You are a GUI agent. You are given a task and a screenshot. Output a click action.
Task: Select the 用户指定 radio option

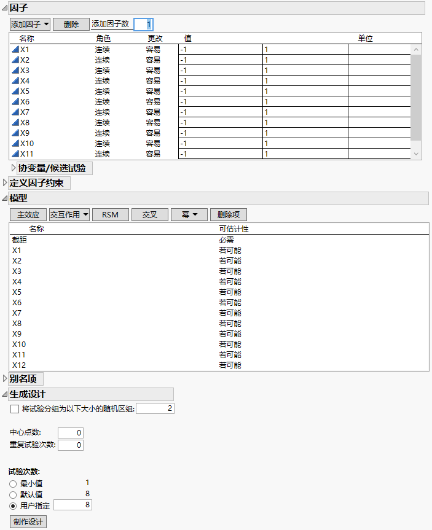[13, 506]
